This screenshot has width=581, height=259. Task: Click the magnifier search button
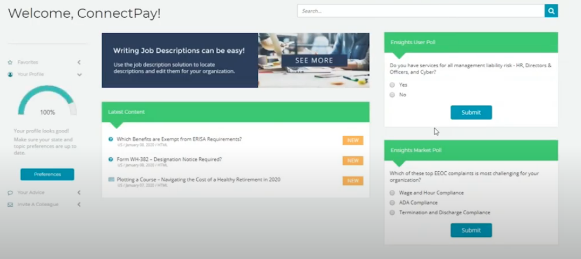pos(551,11)
